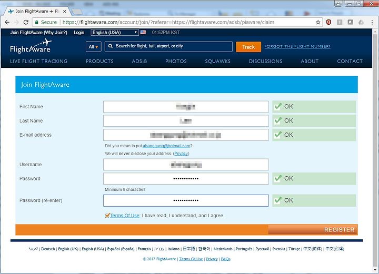
Task: Reload the page with the refresh icon
Action: pyautogui.click(x=26, y=22)
